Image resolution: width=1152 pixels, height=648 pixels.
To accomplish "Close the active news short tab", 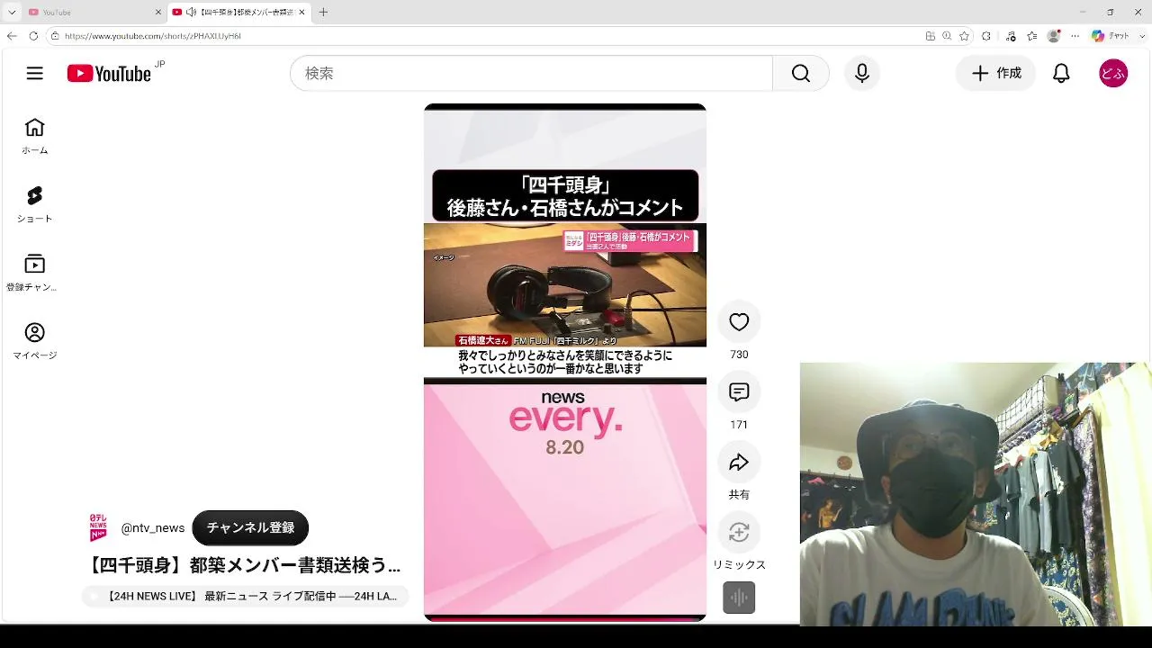I will click(301, 13).
